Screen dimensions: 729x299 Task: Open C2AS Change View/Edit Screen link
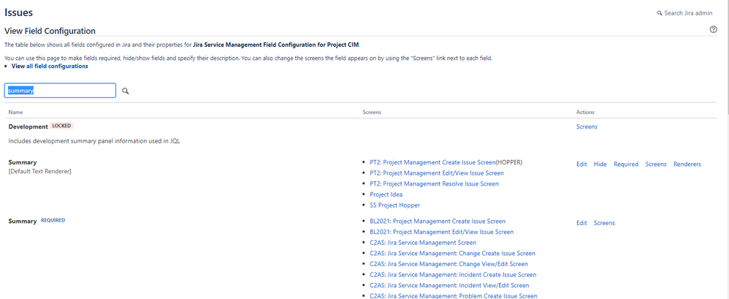[x=449, y=264]
